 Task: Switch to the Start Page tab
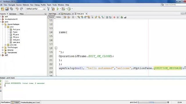[52, 14]
